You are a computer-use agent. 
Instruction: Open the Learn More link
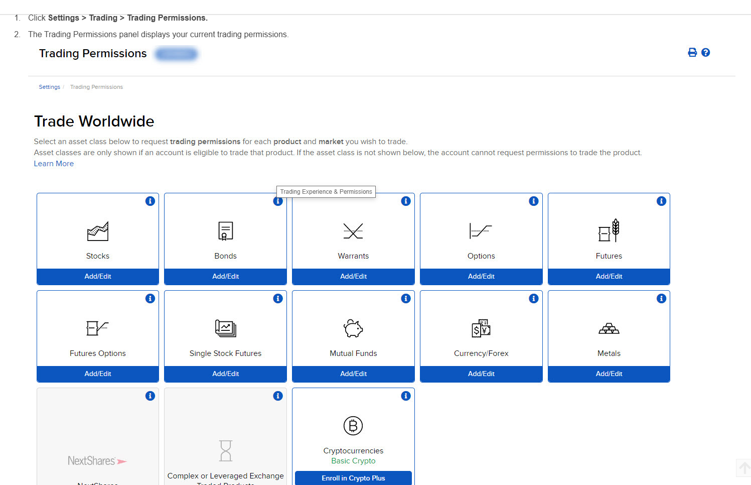point(54,164)
